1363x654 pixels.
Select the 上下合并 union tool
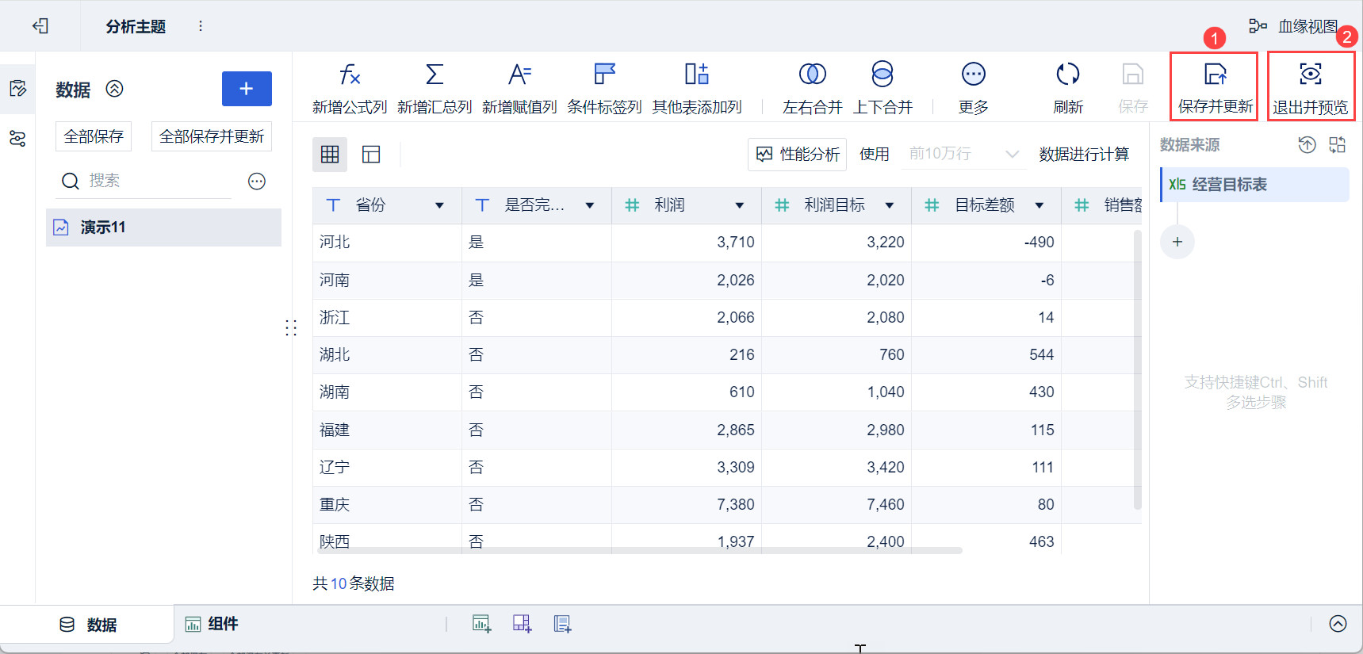[882, 75]
